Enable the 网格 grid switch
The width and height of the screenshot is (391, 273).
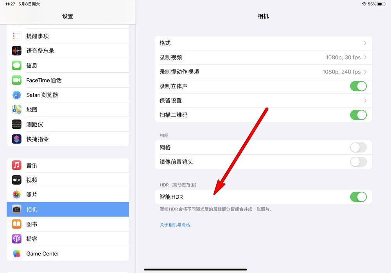coord(358,147)
